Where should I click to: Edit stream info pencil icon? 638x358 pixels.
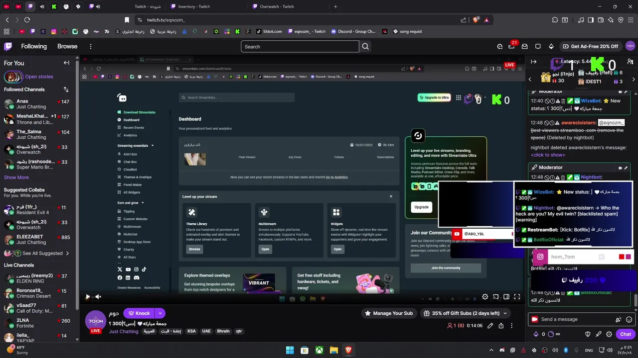[x=490, y=326]
